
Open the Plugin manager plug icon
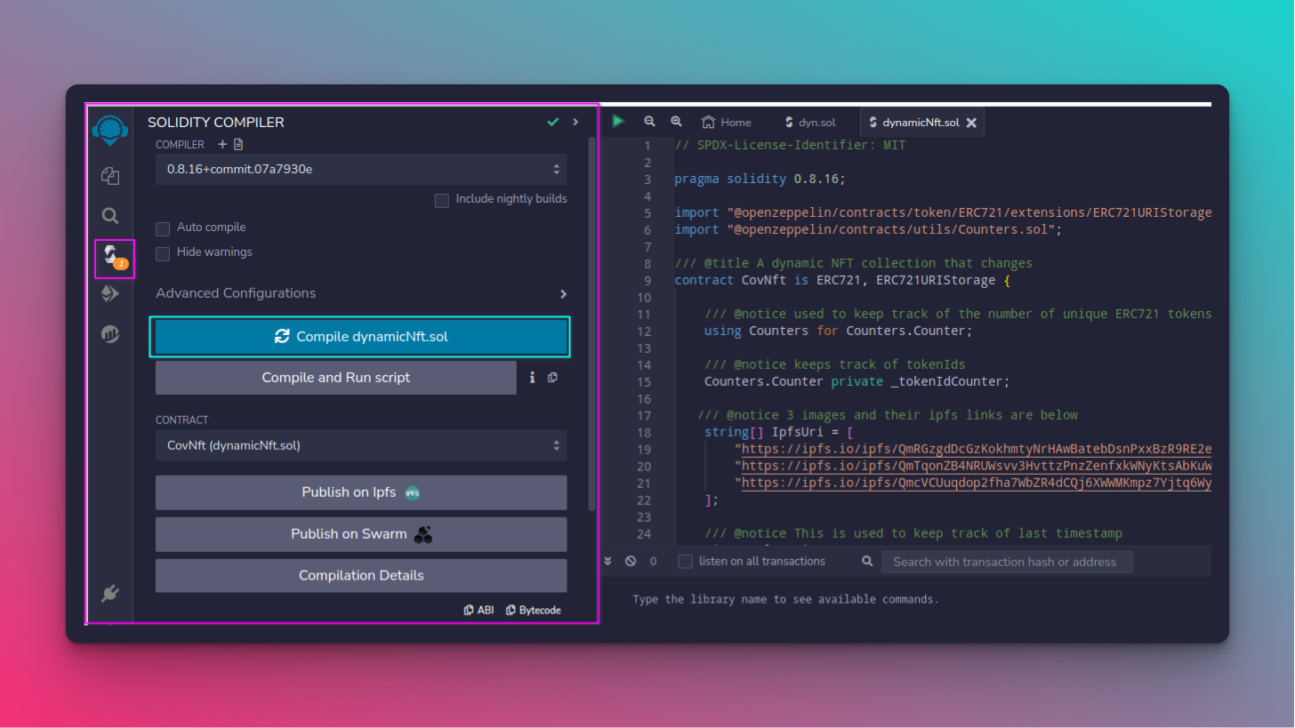110,594
